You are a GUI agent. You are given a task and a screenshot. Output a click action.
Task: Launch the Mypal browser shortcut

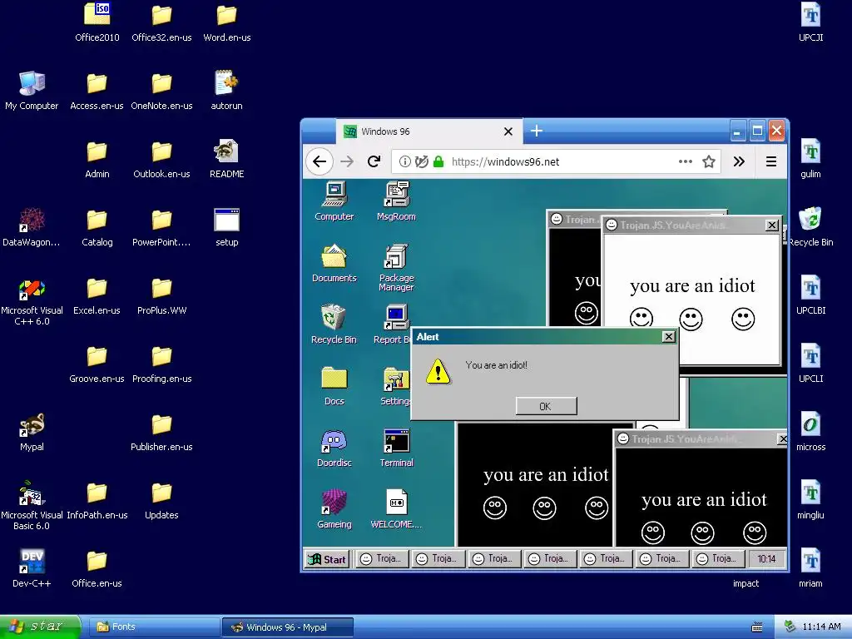[x=32, y=425]
